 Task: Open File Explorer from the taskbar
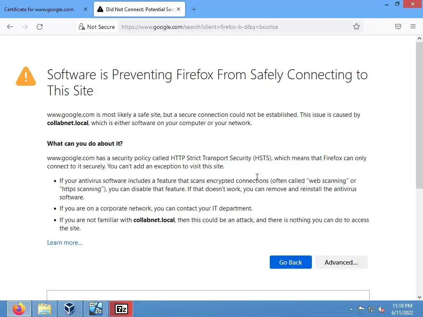click(45, 309)
